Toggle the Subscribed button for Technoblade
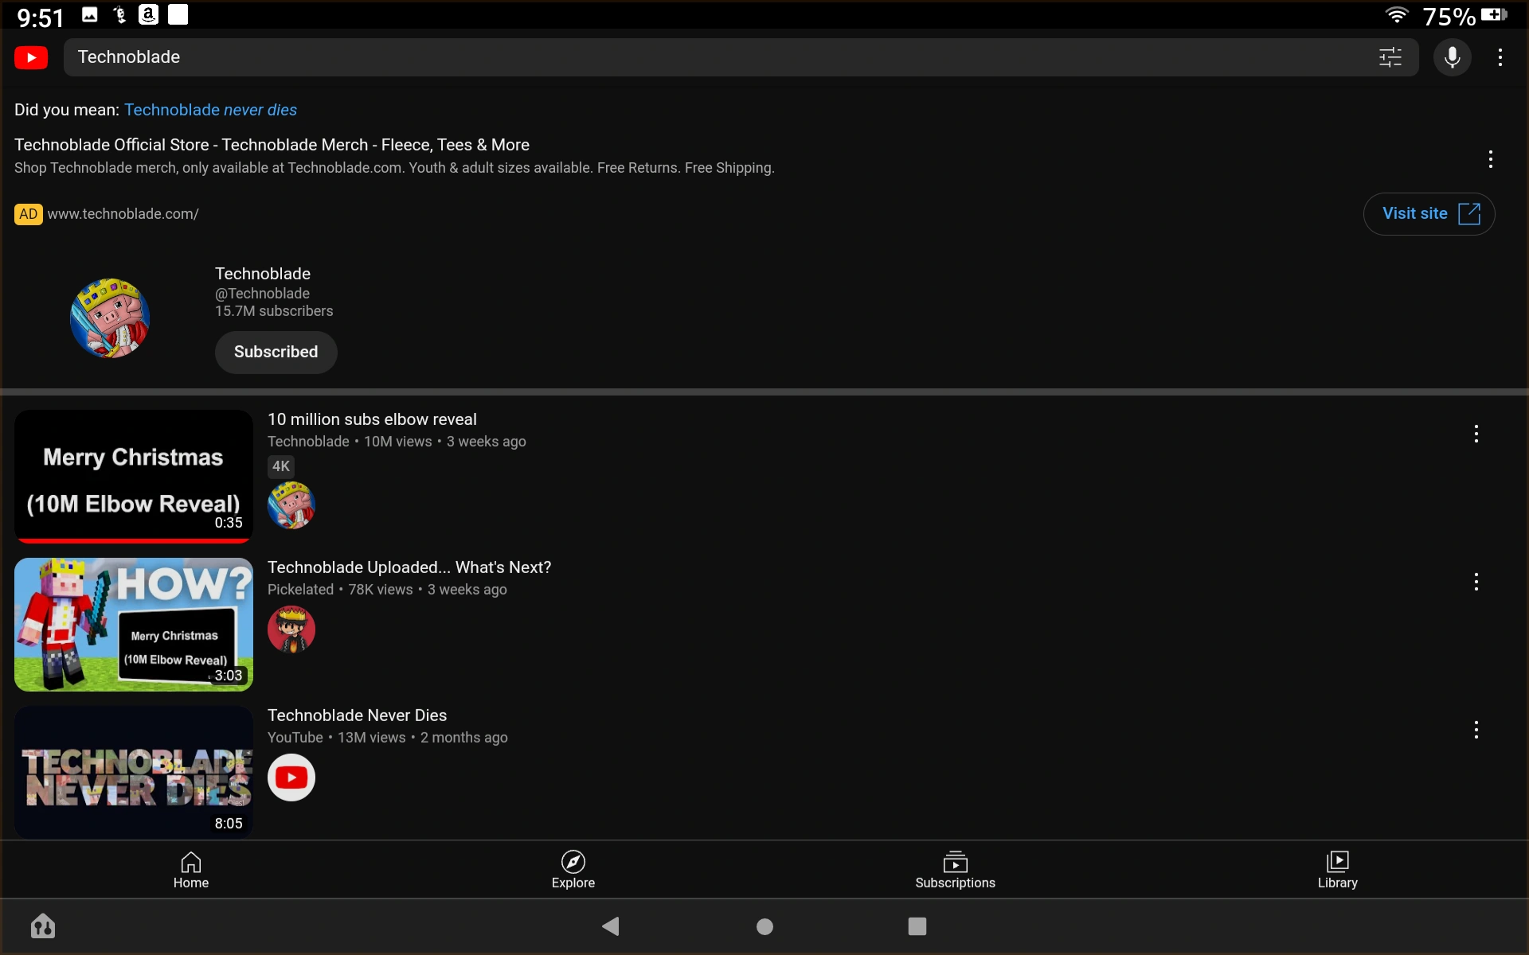Image resolution: width=1529 pixels, height=955 pixels. click(x=276, y=352)
